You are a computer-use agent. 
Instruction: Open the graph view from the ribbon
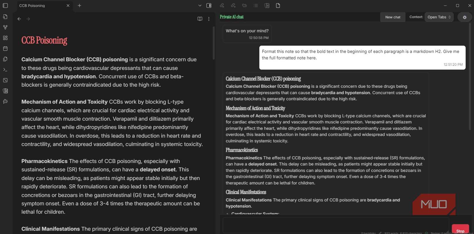coord(5,27)
